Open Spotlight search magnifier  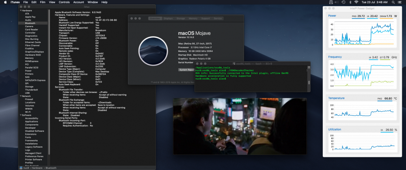pyautogui.click(x=393, y=2)
